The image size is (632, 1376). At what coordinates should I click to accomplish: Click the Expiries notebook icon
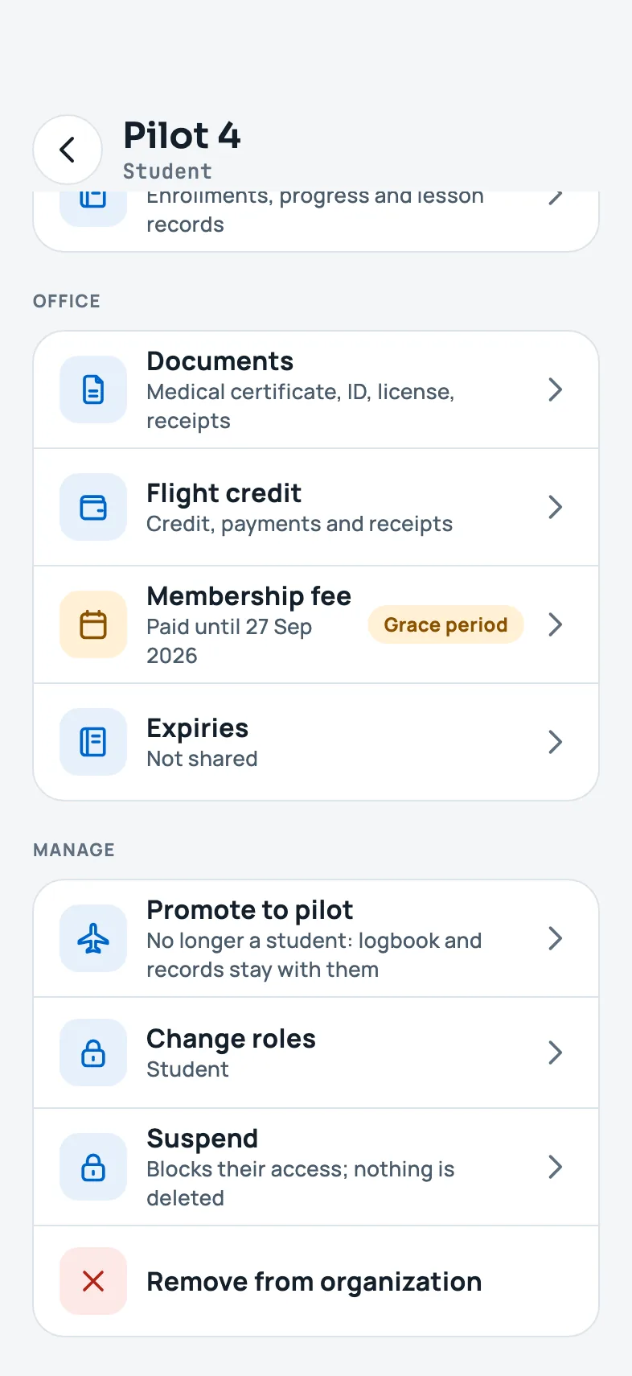click(x=93, y=742)
